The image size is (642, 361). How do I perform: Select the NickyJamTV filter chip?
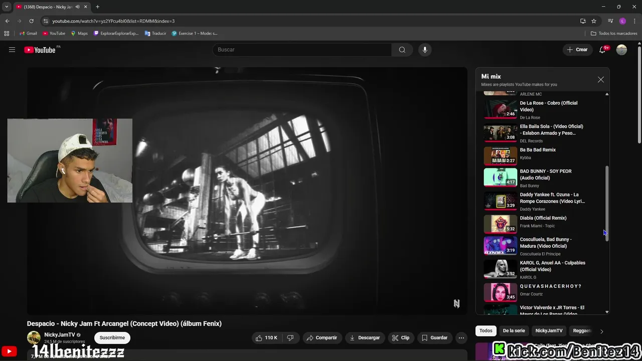coord(549,331)
